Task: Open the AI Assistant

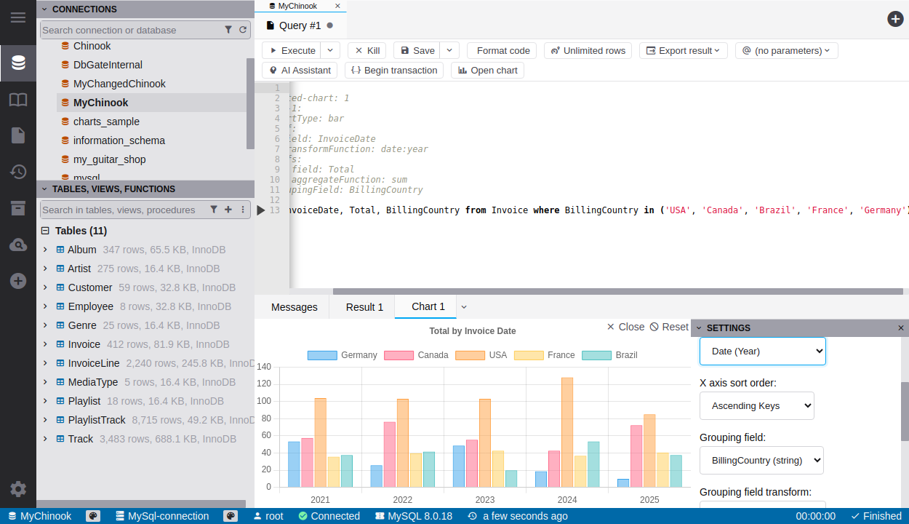Action: [299, 70]
